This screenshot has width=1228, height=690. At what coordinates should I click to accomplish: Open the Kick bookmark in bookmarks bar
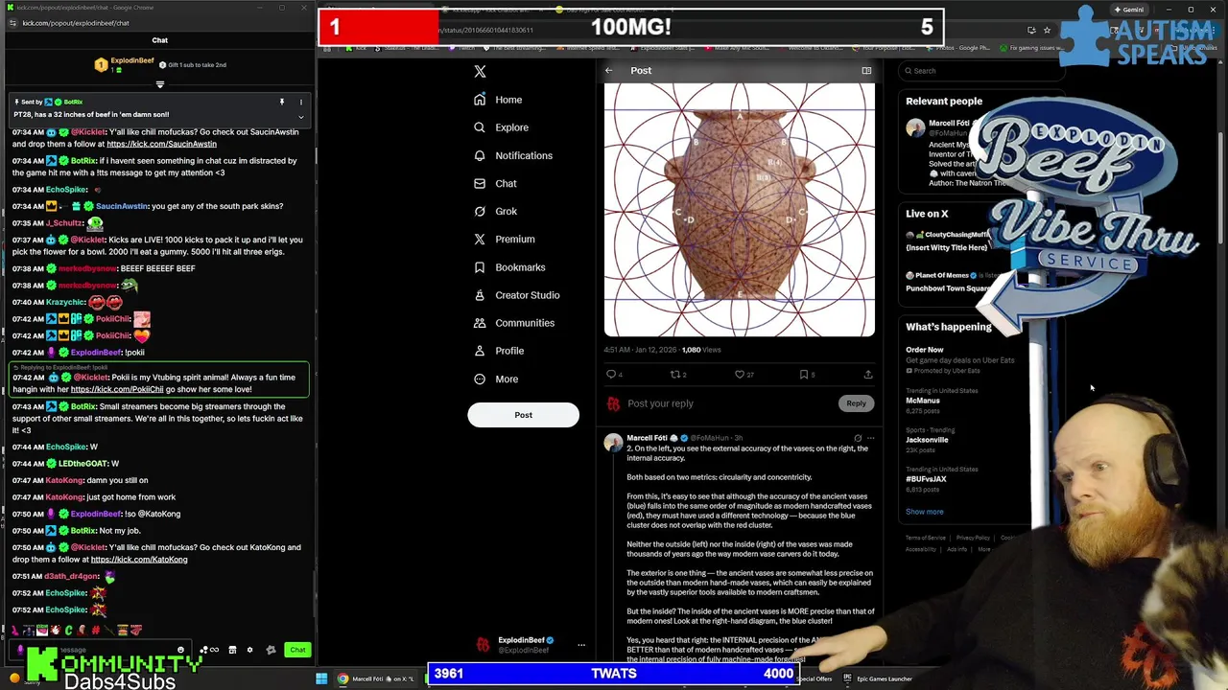click(x=362, y=47)
